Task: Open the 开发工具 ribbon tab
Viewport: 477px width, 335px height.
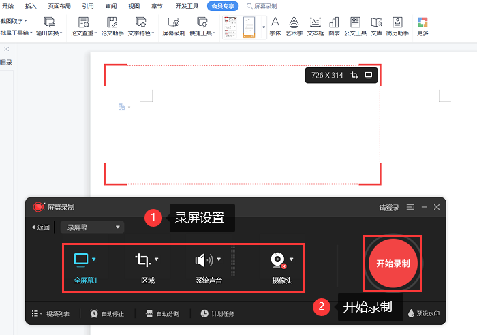Action: click(187, 6)
